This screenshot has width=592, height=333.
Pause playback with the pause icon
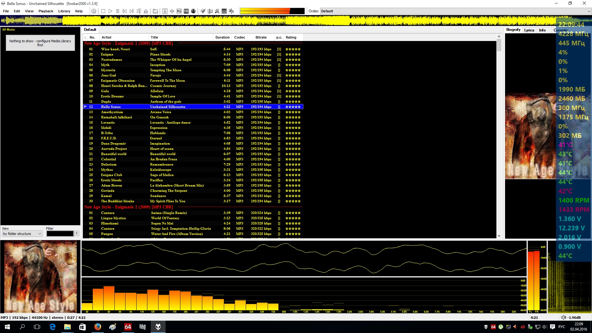tap(117, 11)
